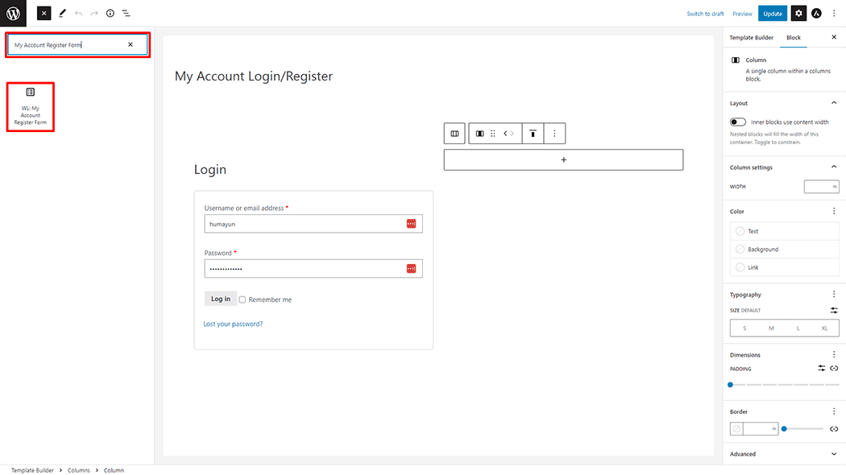Open block Options via three-dot menu

tap(555, 133)
